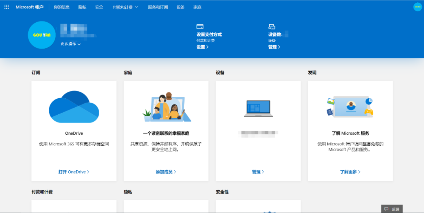Click the 订阅 section heading
The width and height of the screenshot is (424, 213).
pyautogui.click(x=36, y=72)
